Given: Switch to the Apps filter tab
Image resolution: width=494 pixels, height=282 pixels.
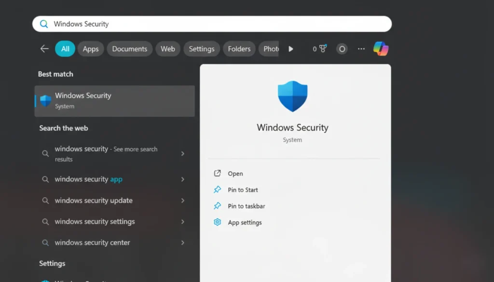Looking at the screenshot, I should tap(91, 49).
